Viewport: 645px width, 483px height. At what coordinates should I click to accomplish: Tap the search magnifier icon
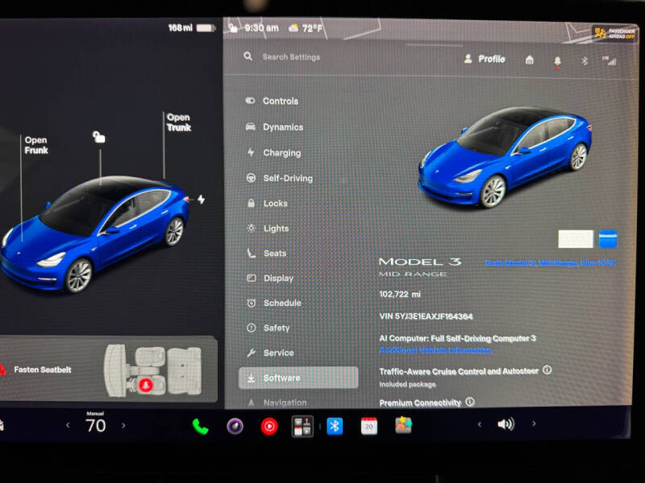248,56
